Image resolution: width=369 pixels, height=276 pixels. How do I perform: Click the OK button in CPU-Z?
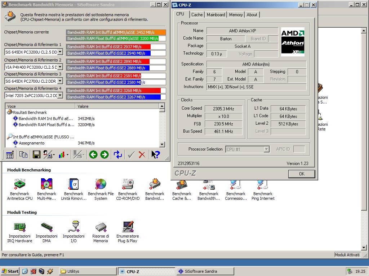point(302,174)
